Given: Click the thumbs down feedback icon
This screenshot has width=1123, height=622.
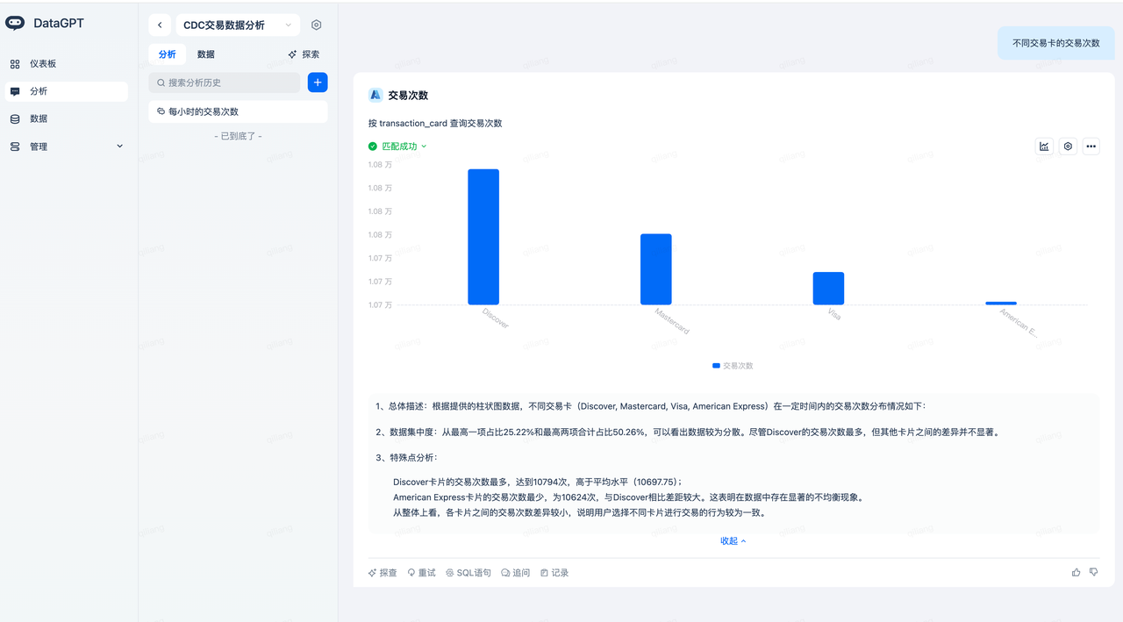Looking at the screenshot, I should 1093,572.
